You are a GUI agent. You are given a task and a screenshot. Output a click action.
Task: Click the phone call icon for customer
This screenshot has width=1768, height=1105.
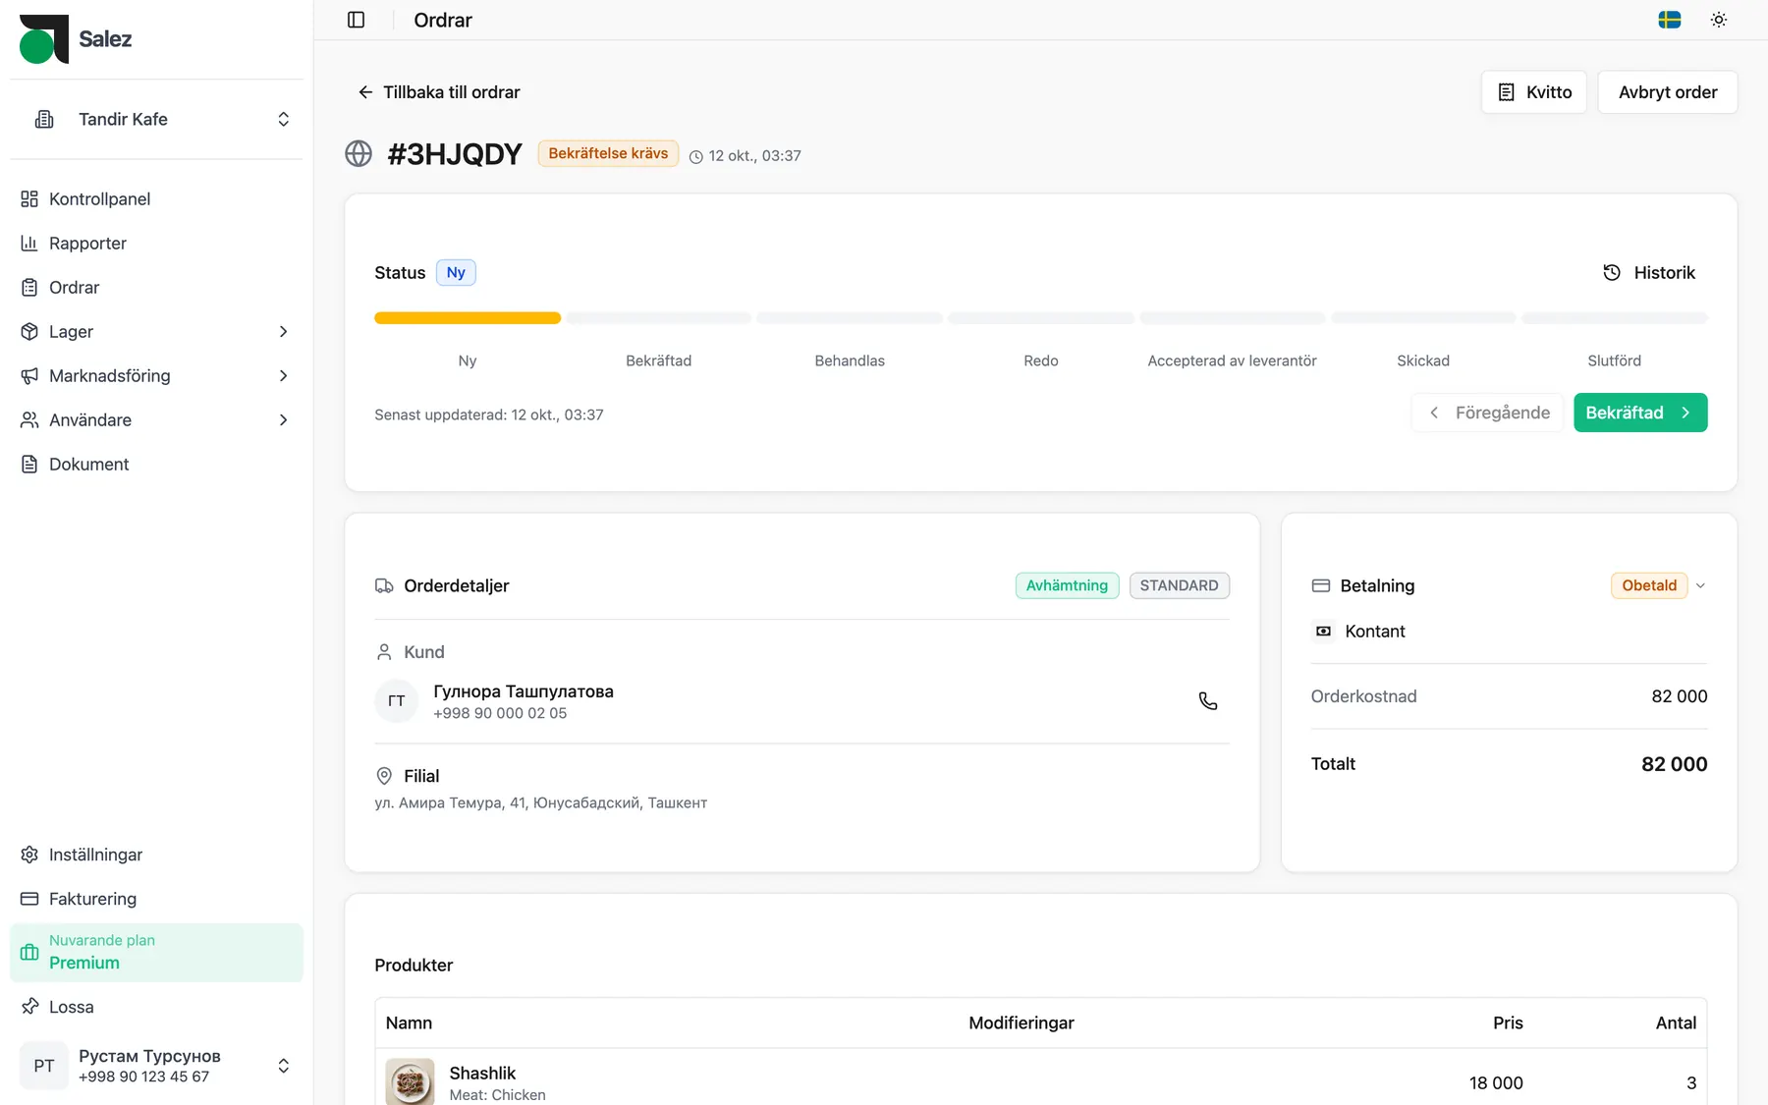[x=1208, y=701]
